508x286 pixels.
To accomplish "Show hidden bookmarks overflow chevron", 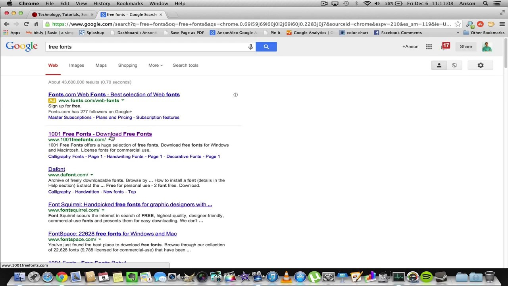I will [x=458, y=33].
